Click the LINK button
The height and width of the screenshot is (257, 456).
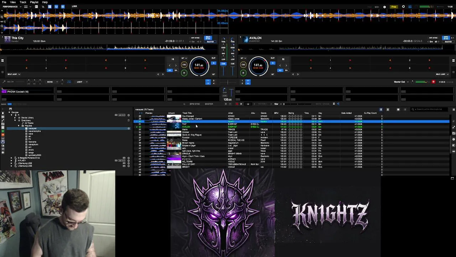click(74, 6)
